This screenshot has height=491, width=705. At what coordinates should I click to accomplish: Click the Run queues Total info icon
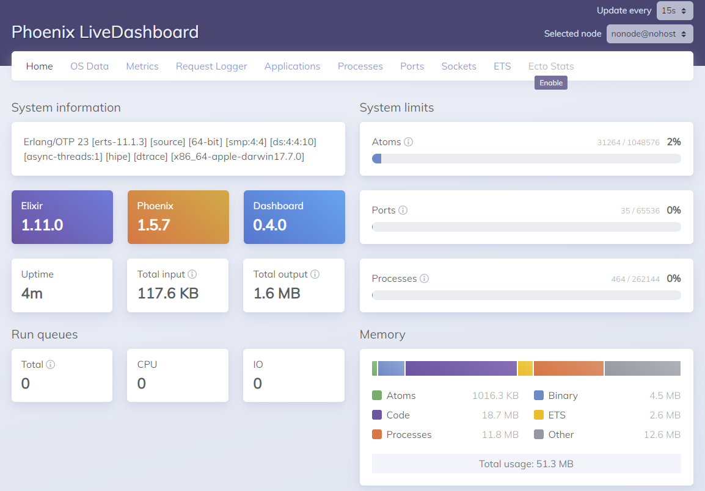[x=50, y=364]
